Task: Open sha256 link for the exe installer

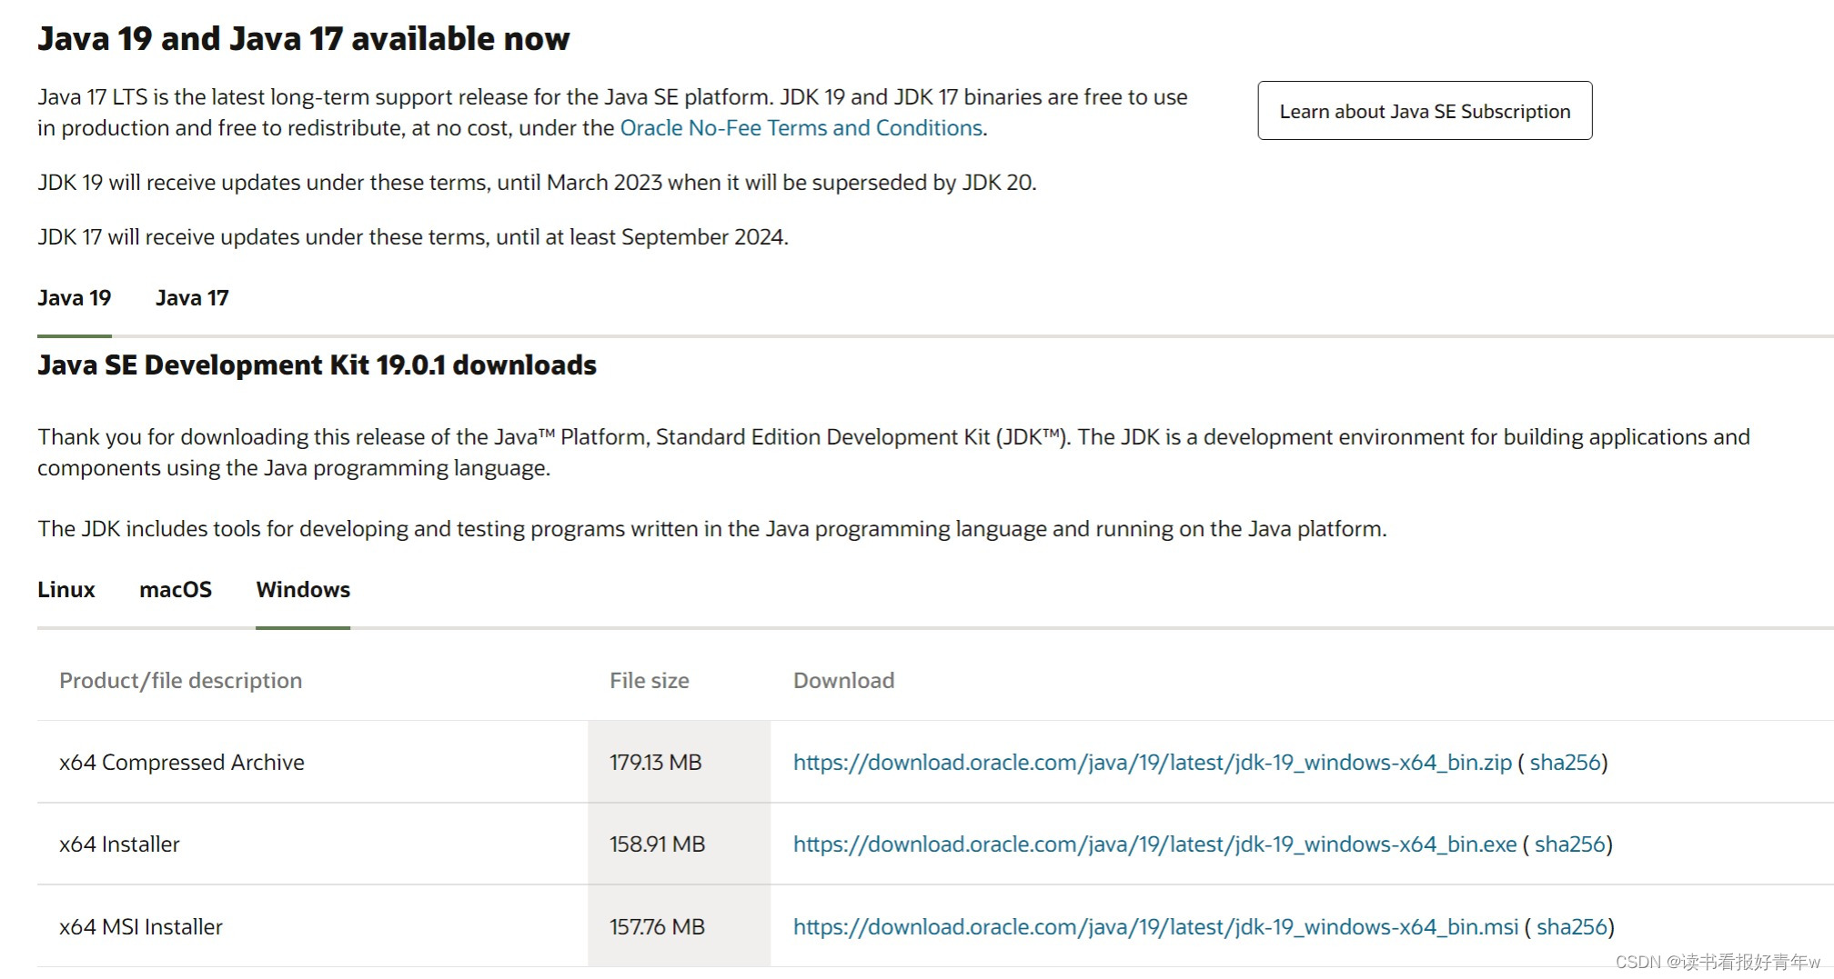Action: coord(1569,844)
